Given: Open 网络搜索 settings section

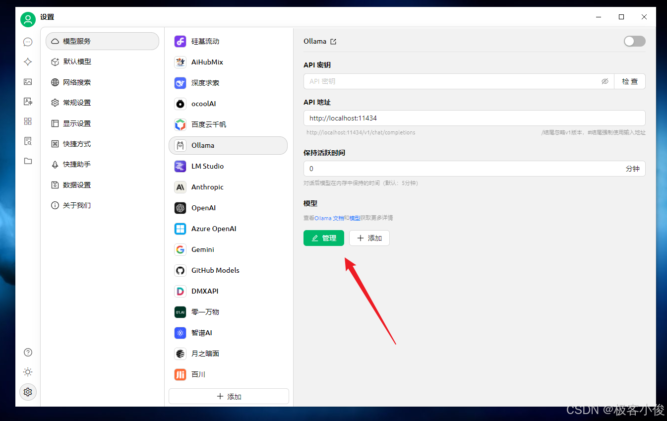Looking at the screenshot, I should tap(102, 82).
